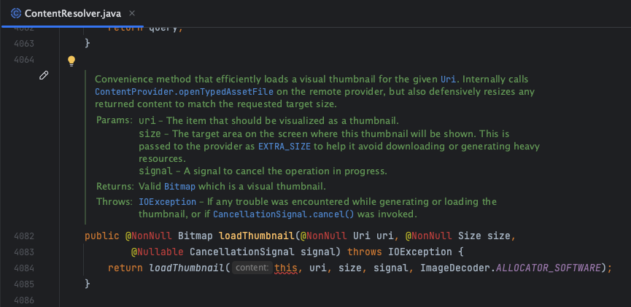
Task: Click the italic loadThumbnail call on line 4084
Action: pos(187,268)
